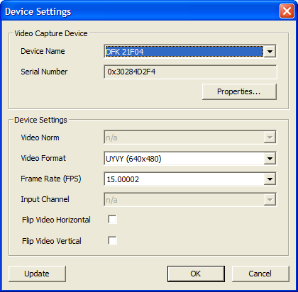Close the Device Settings dialog with X
The image size is (298, 292).
(x=287, y=11)
